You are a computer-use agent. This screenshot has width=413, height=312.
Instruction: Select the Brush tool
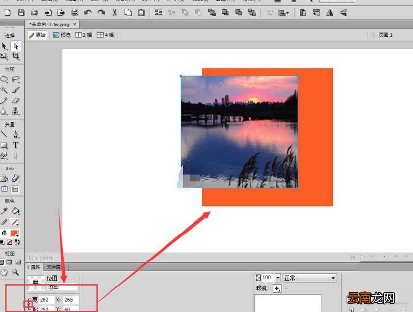(16, 90)
